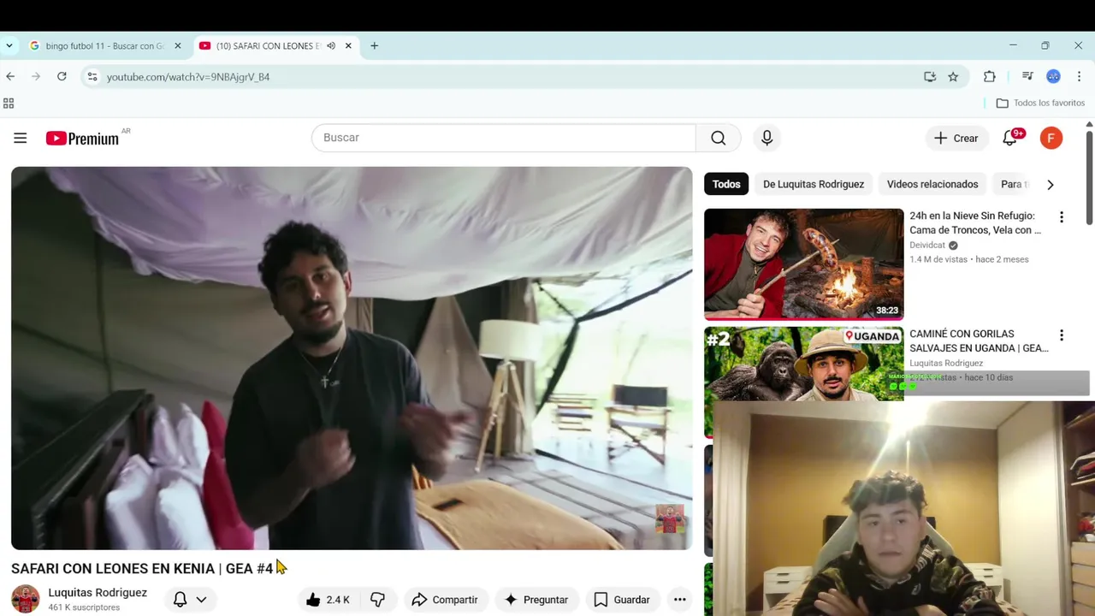Open more actions ellipsis under video
Viewport: 1095px width, 616px height.
[680, 600]
